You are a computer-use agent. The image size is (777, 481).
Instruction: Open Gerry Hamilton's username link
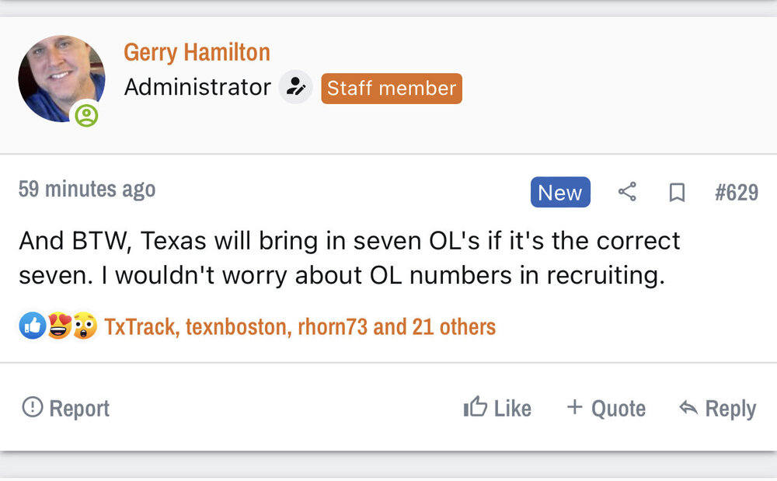[x=197, y=52]
